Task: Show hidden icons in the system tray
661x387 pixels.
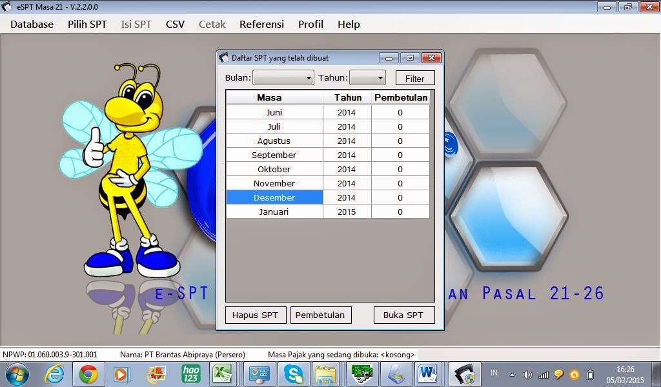Action: point(512,373)
